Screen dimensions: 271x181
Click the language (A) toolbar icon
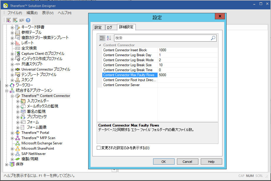[x=22, y=20]
